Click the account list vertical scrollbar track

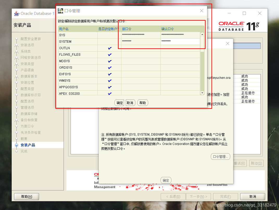pyautogui.click(x=202, y=71)
